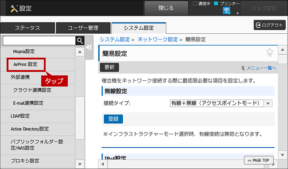Click the sidebar scroll up arrow

click(x=80, y=52)
